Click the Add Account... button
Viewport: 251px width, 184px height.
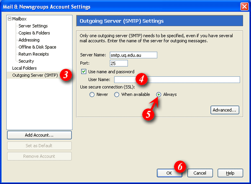pos(39,135)
